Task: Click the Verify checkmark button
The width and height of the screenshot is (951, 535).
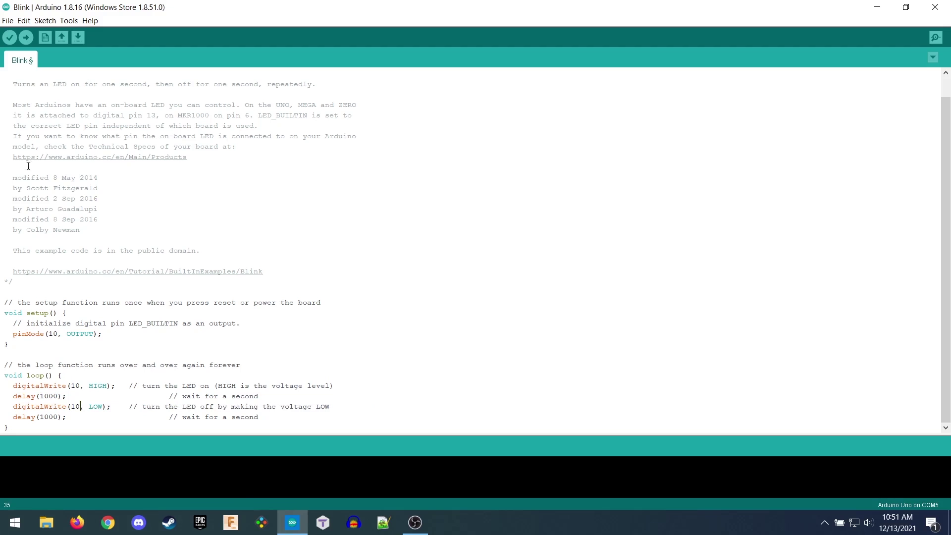Action: click(9, 38)
